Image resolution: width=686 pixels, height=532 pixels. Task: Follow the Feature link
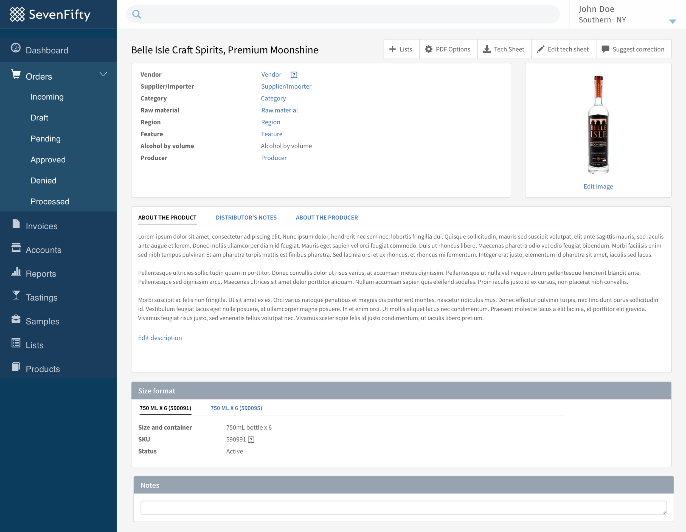[272, 134]
